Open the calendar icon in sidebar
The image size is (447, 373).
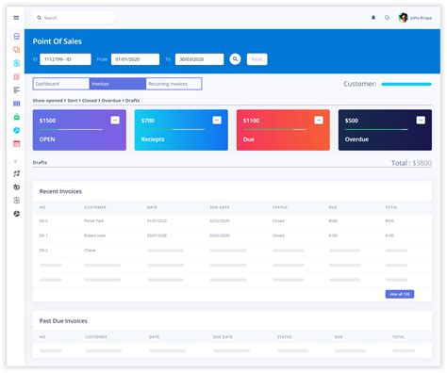click(17, 144)
